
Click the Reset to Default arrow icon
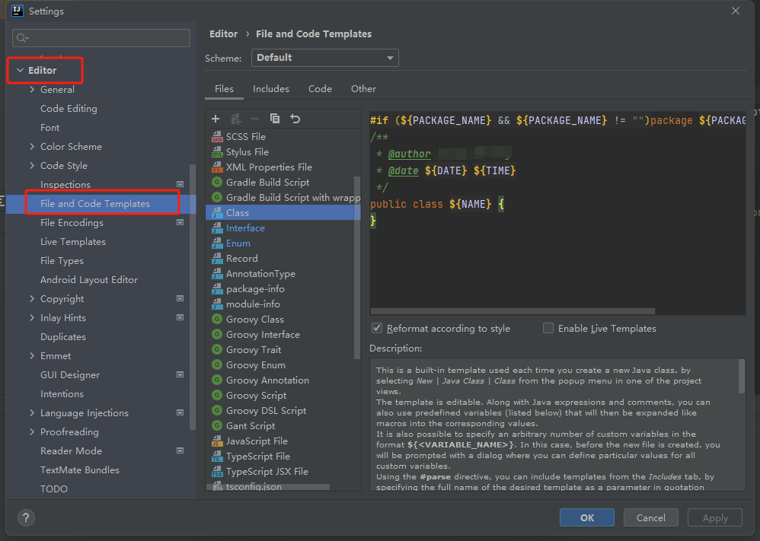coord(295,119)
